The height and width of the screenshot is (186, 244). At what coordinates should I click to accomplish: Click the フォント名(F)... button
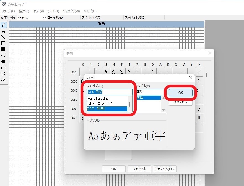[165, 169]
